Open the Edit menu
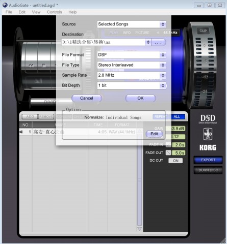Image resolution: width=227 pixels, height=244 pixels. click(22, 12)
